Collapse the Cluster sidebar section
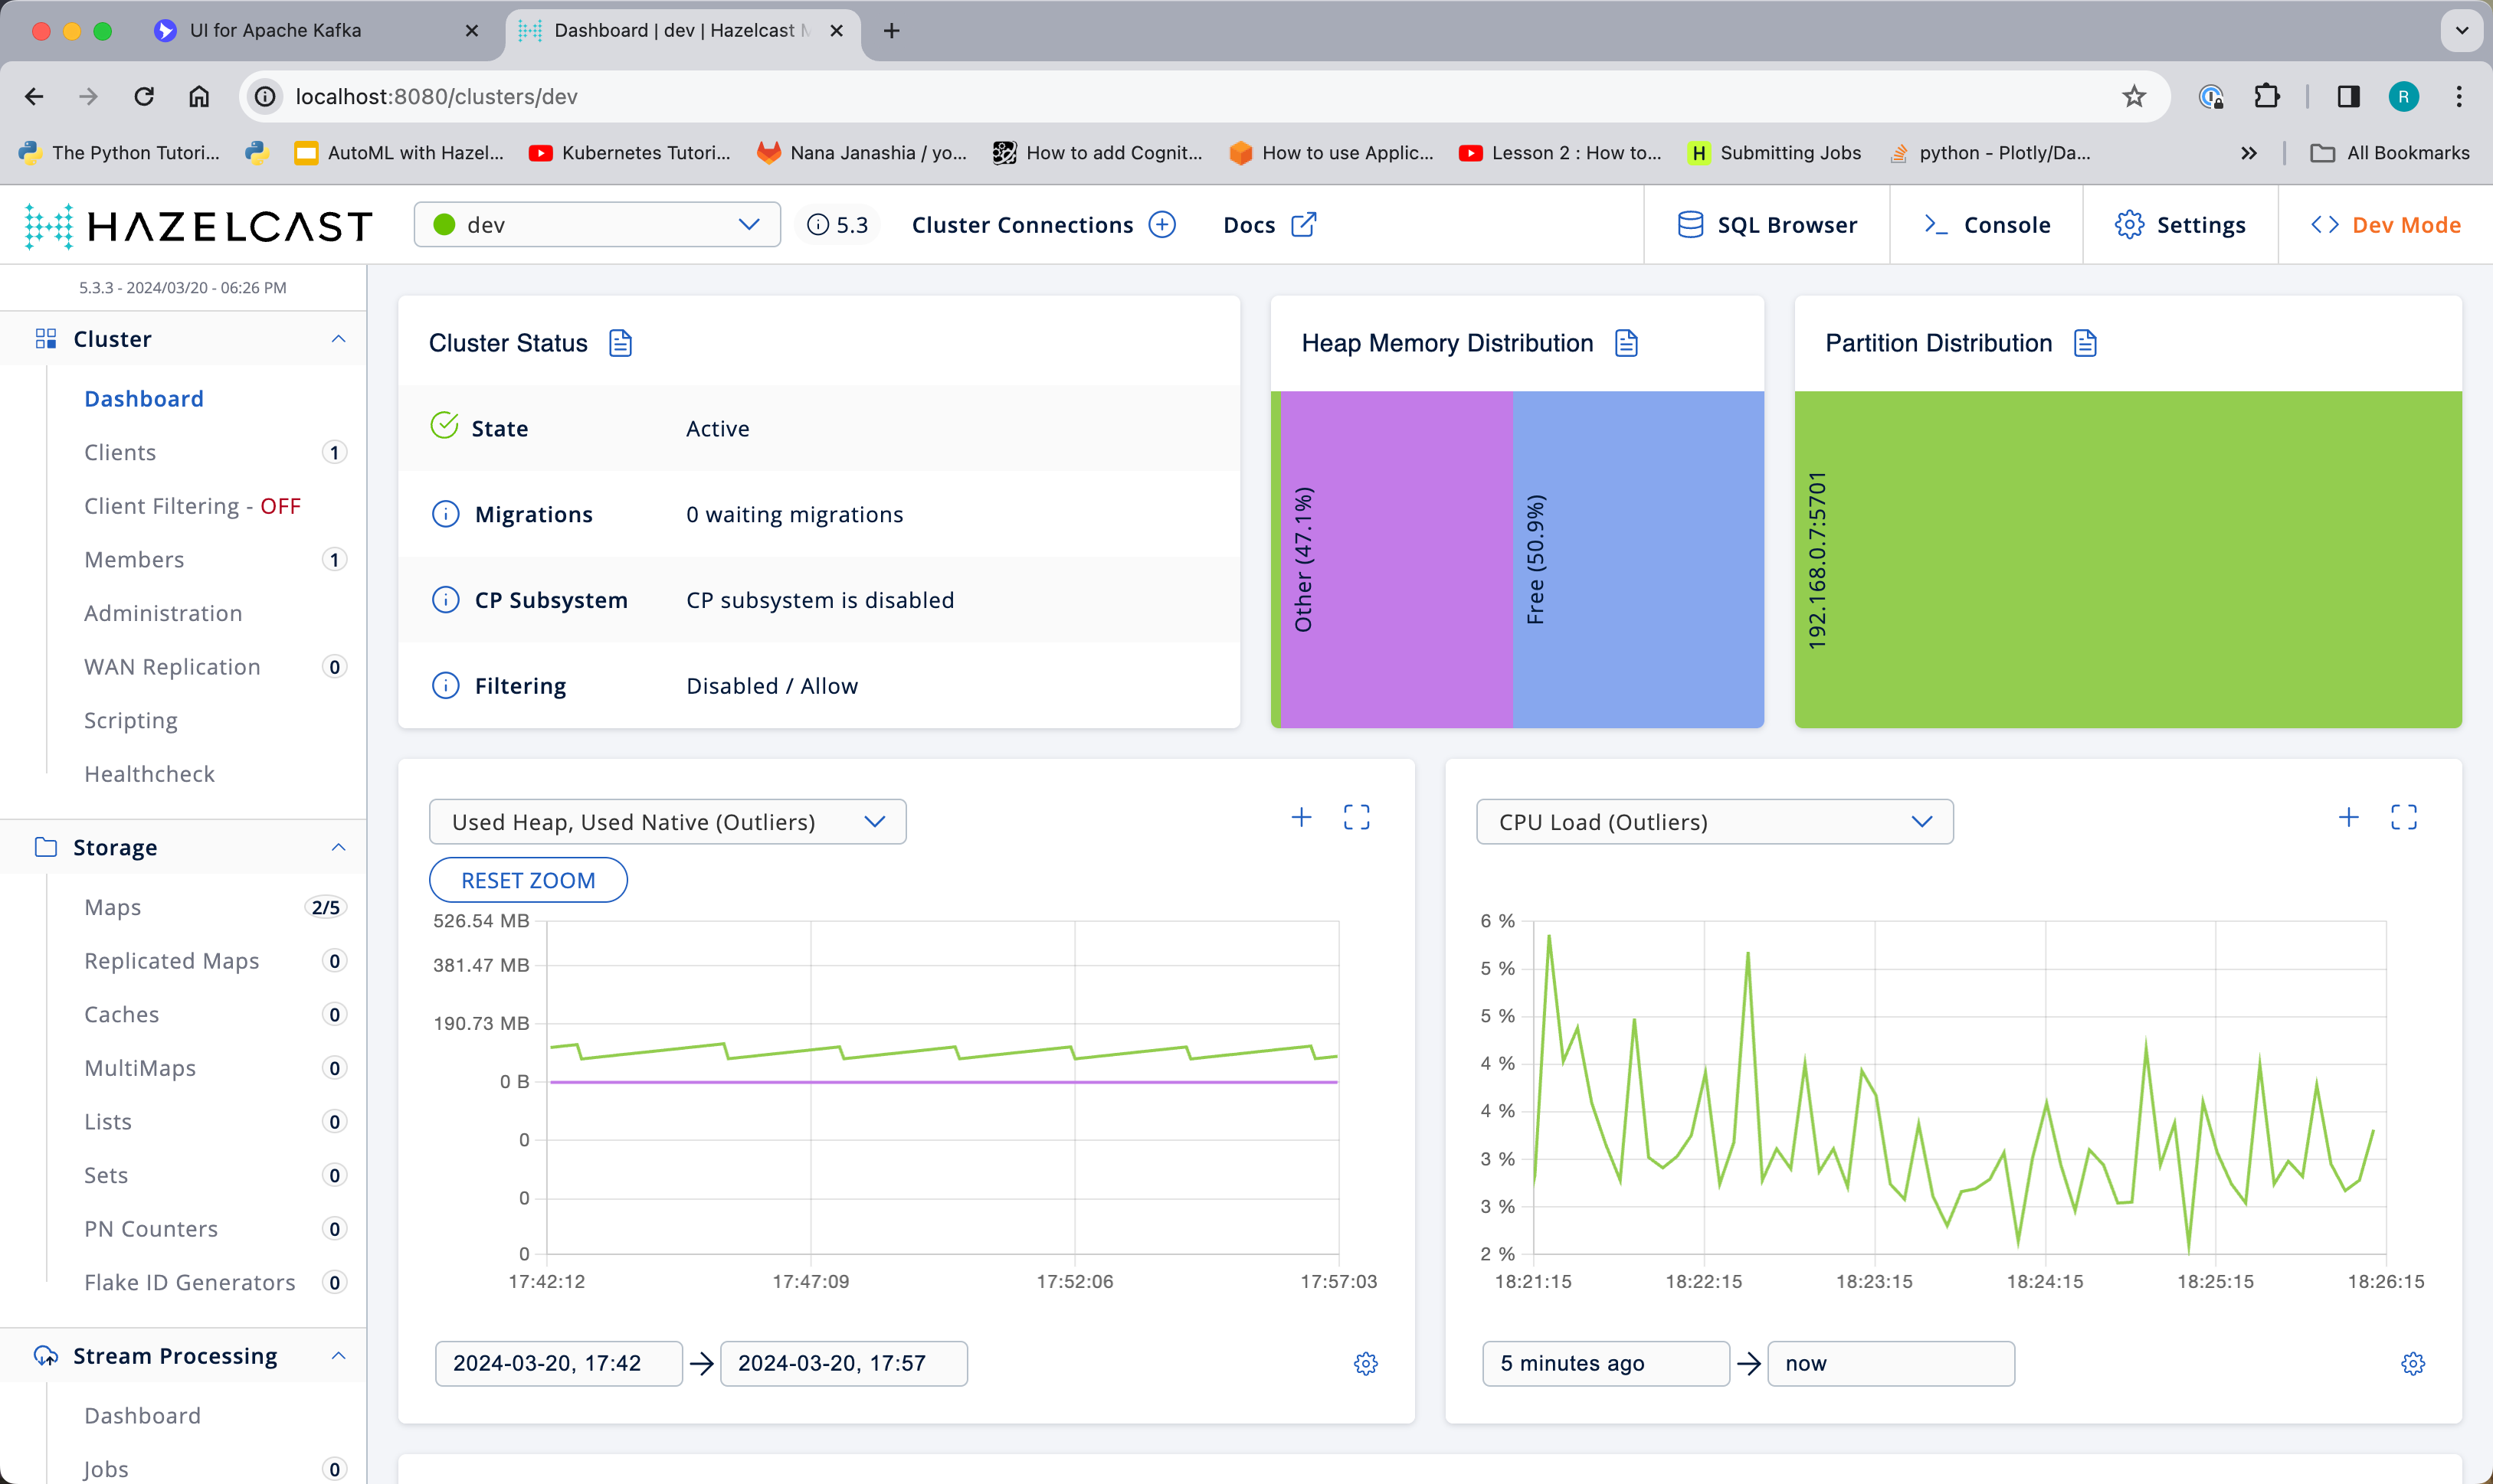This screenshot has width=2493, height=1484. pyautogui.click(x=338, y=339)
